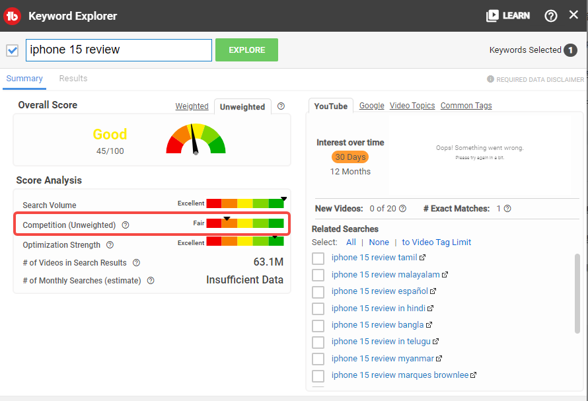Uncheck the keyword selection checkbox
This screenshot has height=401, width=588.
[x=13, y=50]
